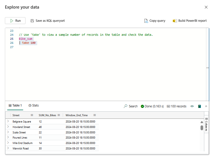Image resolution: width=210 pixels, height=156 pixels.
Task: Select the value 46 cell
Action: pyautogui.click(x=40, y=127)
